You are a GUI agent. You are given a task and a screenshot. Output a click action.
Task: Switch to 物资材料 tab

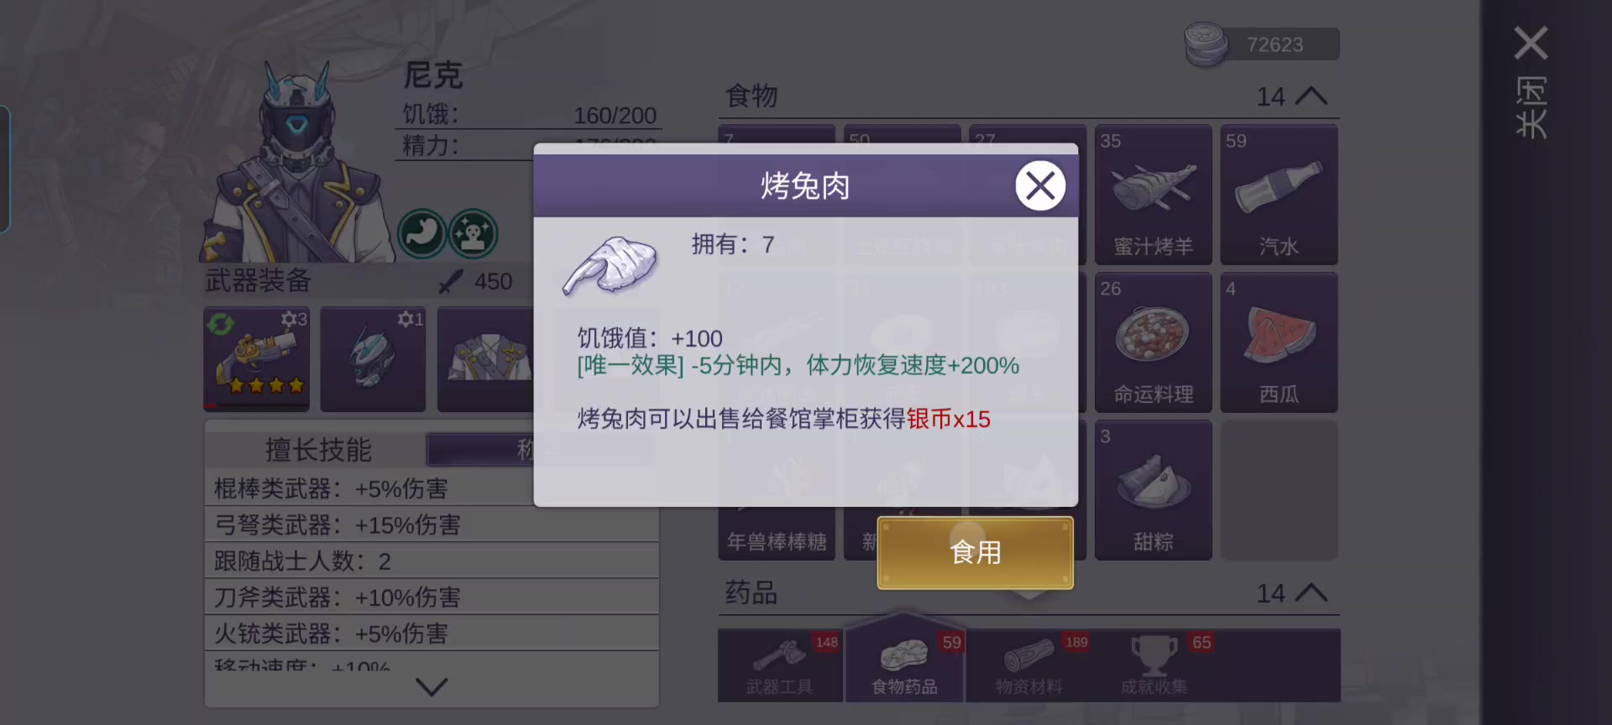click(1028, 666)
